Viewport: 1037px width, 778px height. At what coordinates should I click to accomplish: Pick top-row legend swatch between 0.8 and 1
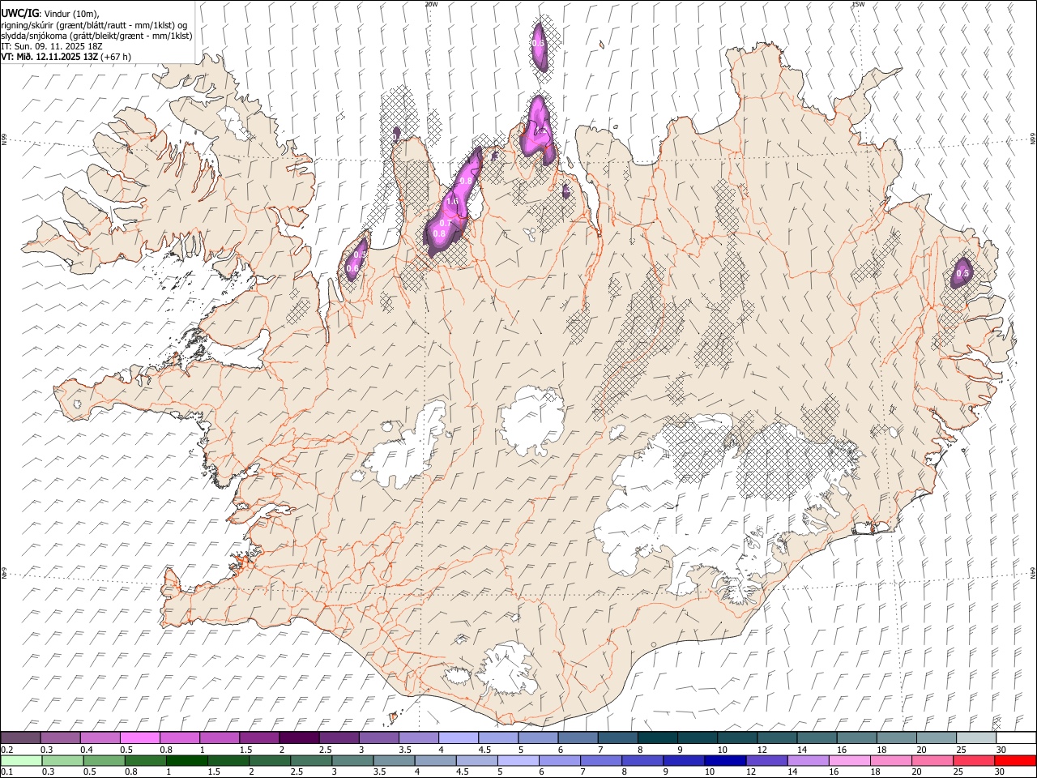[x=179, y=738]
